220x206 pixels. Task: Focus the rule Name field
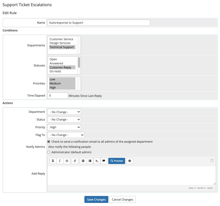pyautogui.click(x=99, y=23)
